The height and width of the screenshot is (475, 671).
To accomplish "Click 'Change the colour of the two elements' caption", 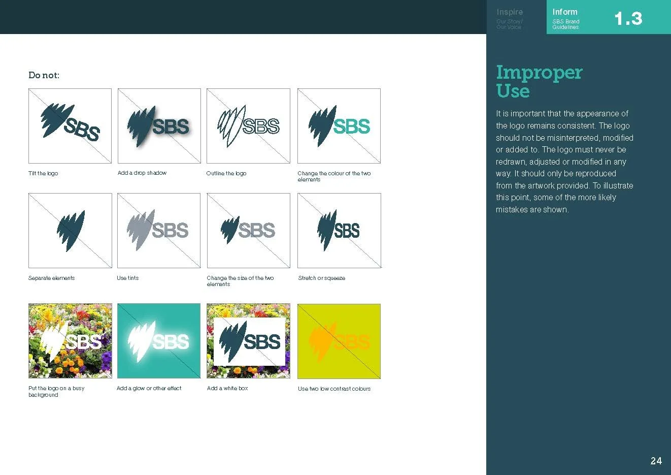I will click(x=334, y=176).
